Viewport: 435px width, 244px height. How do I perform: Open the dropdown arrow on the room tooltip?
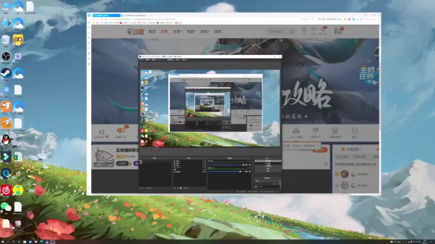(x=319, y=145)
